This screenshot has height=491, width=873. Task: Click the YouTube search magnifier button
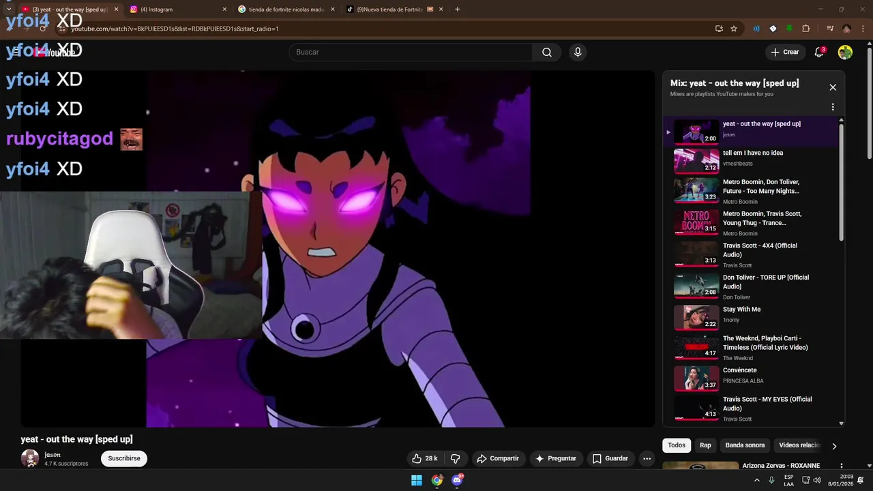coord(546,53)
